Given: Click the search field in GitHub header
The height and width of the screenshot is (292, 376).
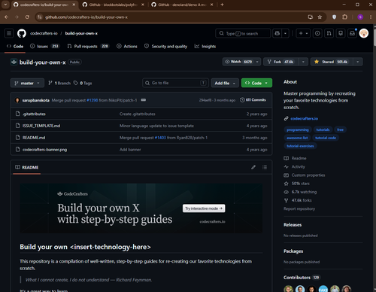Looking at the screenshot, I should pyautogui.click(x=243, y=33).
